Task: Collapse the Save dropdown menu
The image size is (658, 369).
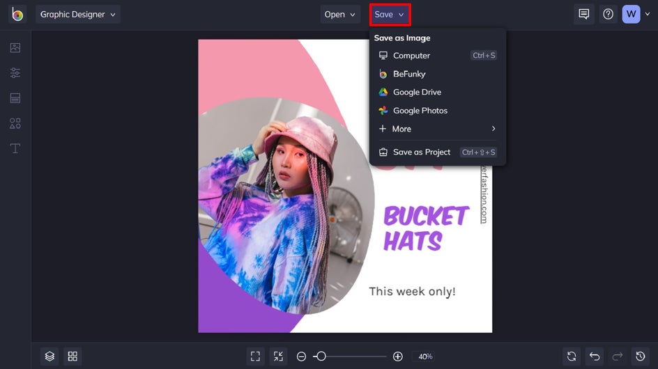Action: pyautogui.click(x=390, y=15)
